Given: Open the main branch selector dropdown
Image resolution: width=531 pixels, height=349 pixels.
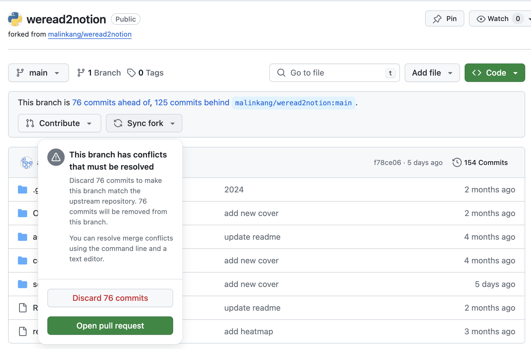Looking at the screenshot, I should pos(38,73).
